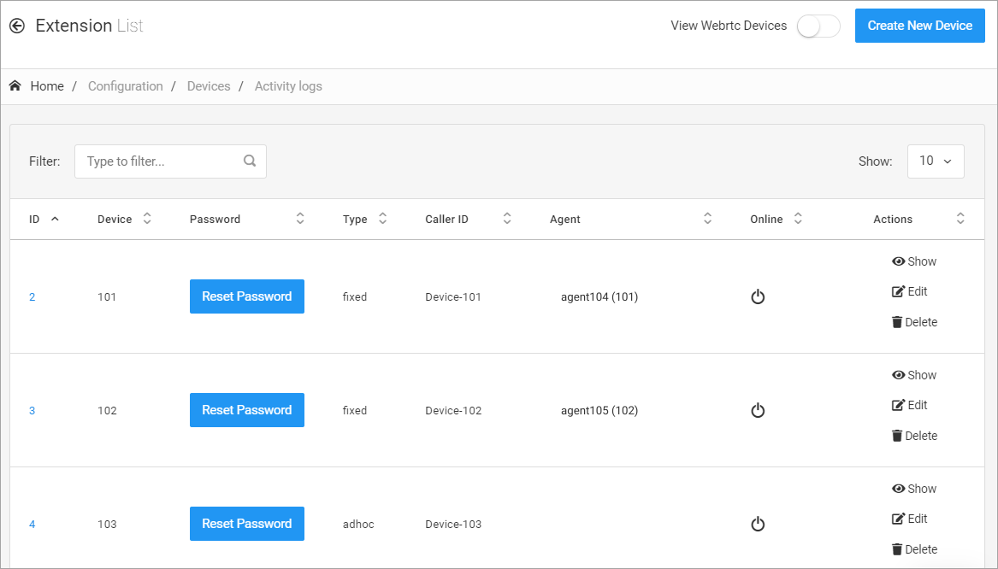Click the home icon in breadcrumb
This screenshot has width=998, height=569.
15,85
